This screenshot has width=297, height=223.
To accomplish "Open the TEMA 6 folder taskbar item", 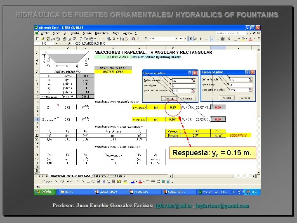I will 75,192.
